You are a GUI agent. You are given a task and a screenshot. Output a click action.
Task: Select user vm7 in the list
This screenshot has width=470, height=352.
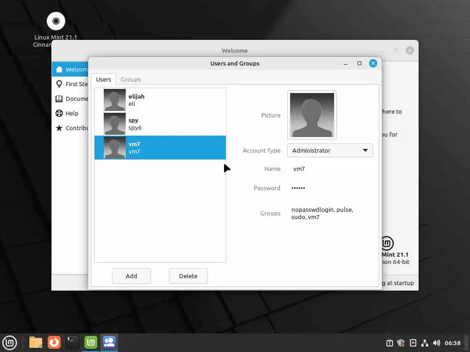160,148
